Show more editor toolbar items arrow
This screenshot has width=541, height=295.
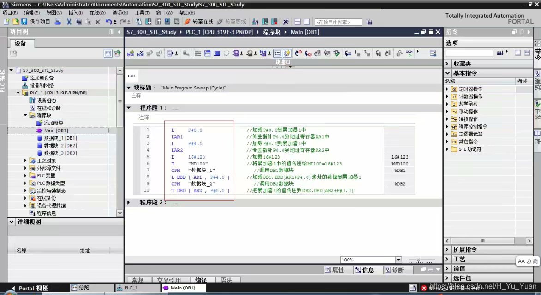(418, 52)
